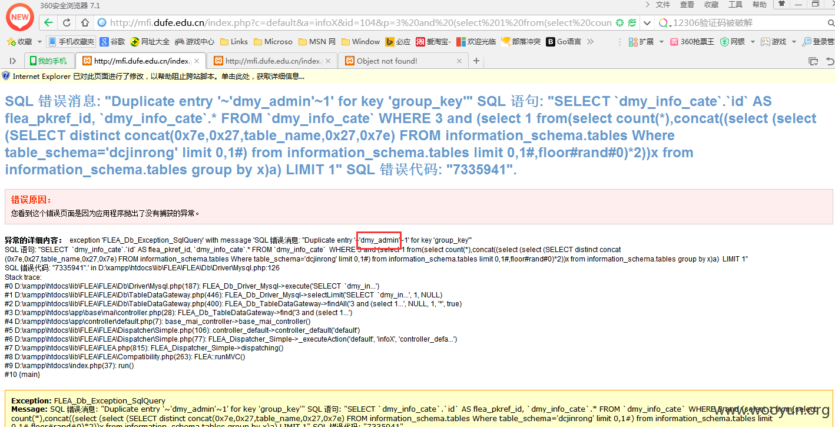Open a new tab with the plus button

tap(476, 61)
